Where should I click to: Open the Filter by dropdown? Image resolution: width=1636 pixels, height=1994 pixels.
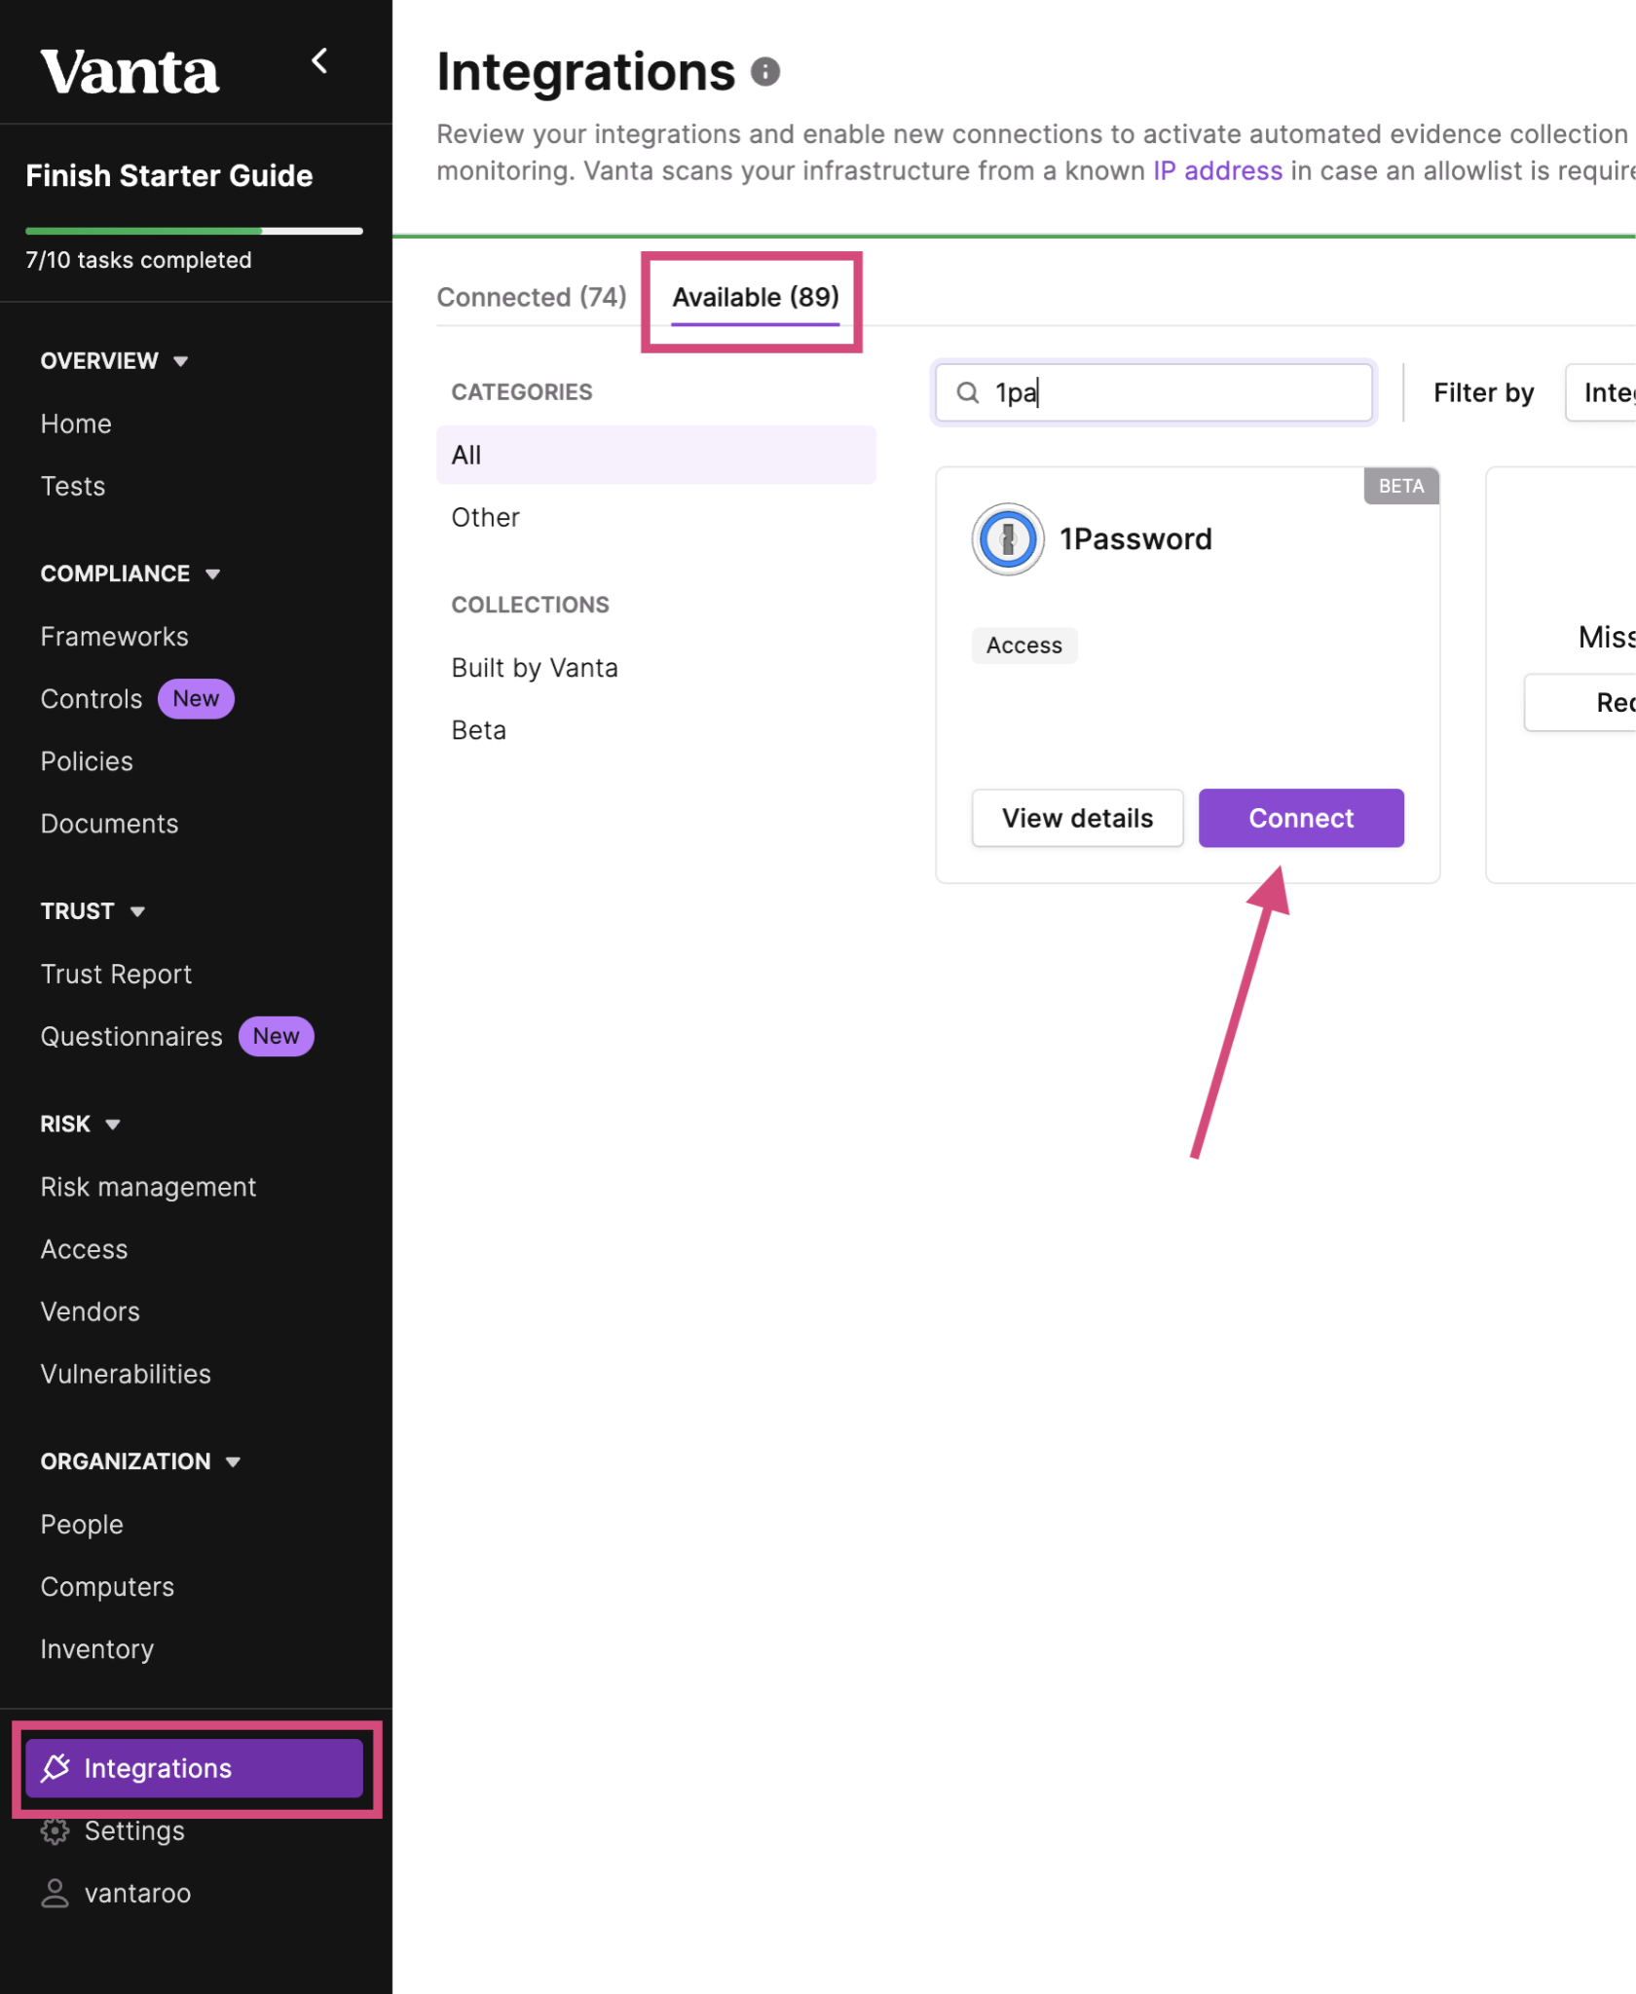tap(1602, 392)
